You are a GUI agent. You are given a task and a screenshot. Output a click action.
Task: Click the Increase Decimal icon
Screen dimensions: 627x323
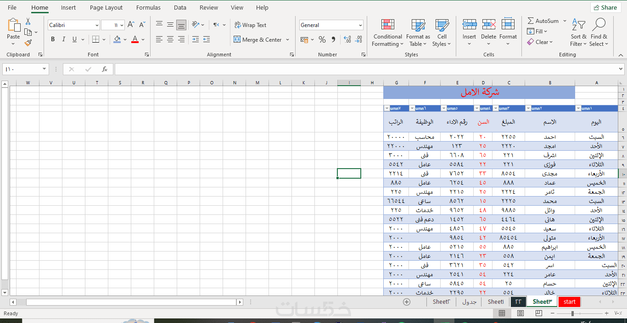(x=347, y=40)
